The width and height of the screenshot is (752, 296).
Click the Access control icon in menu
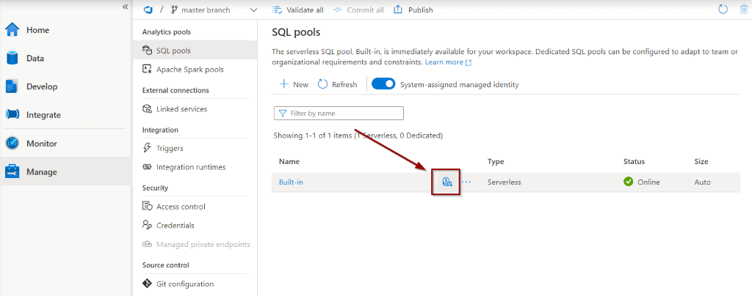pos(147,206)
